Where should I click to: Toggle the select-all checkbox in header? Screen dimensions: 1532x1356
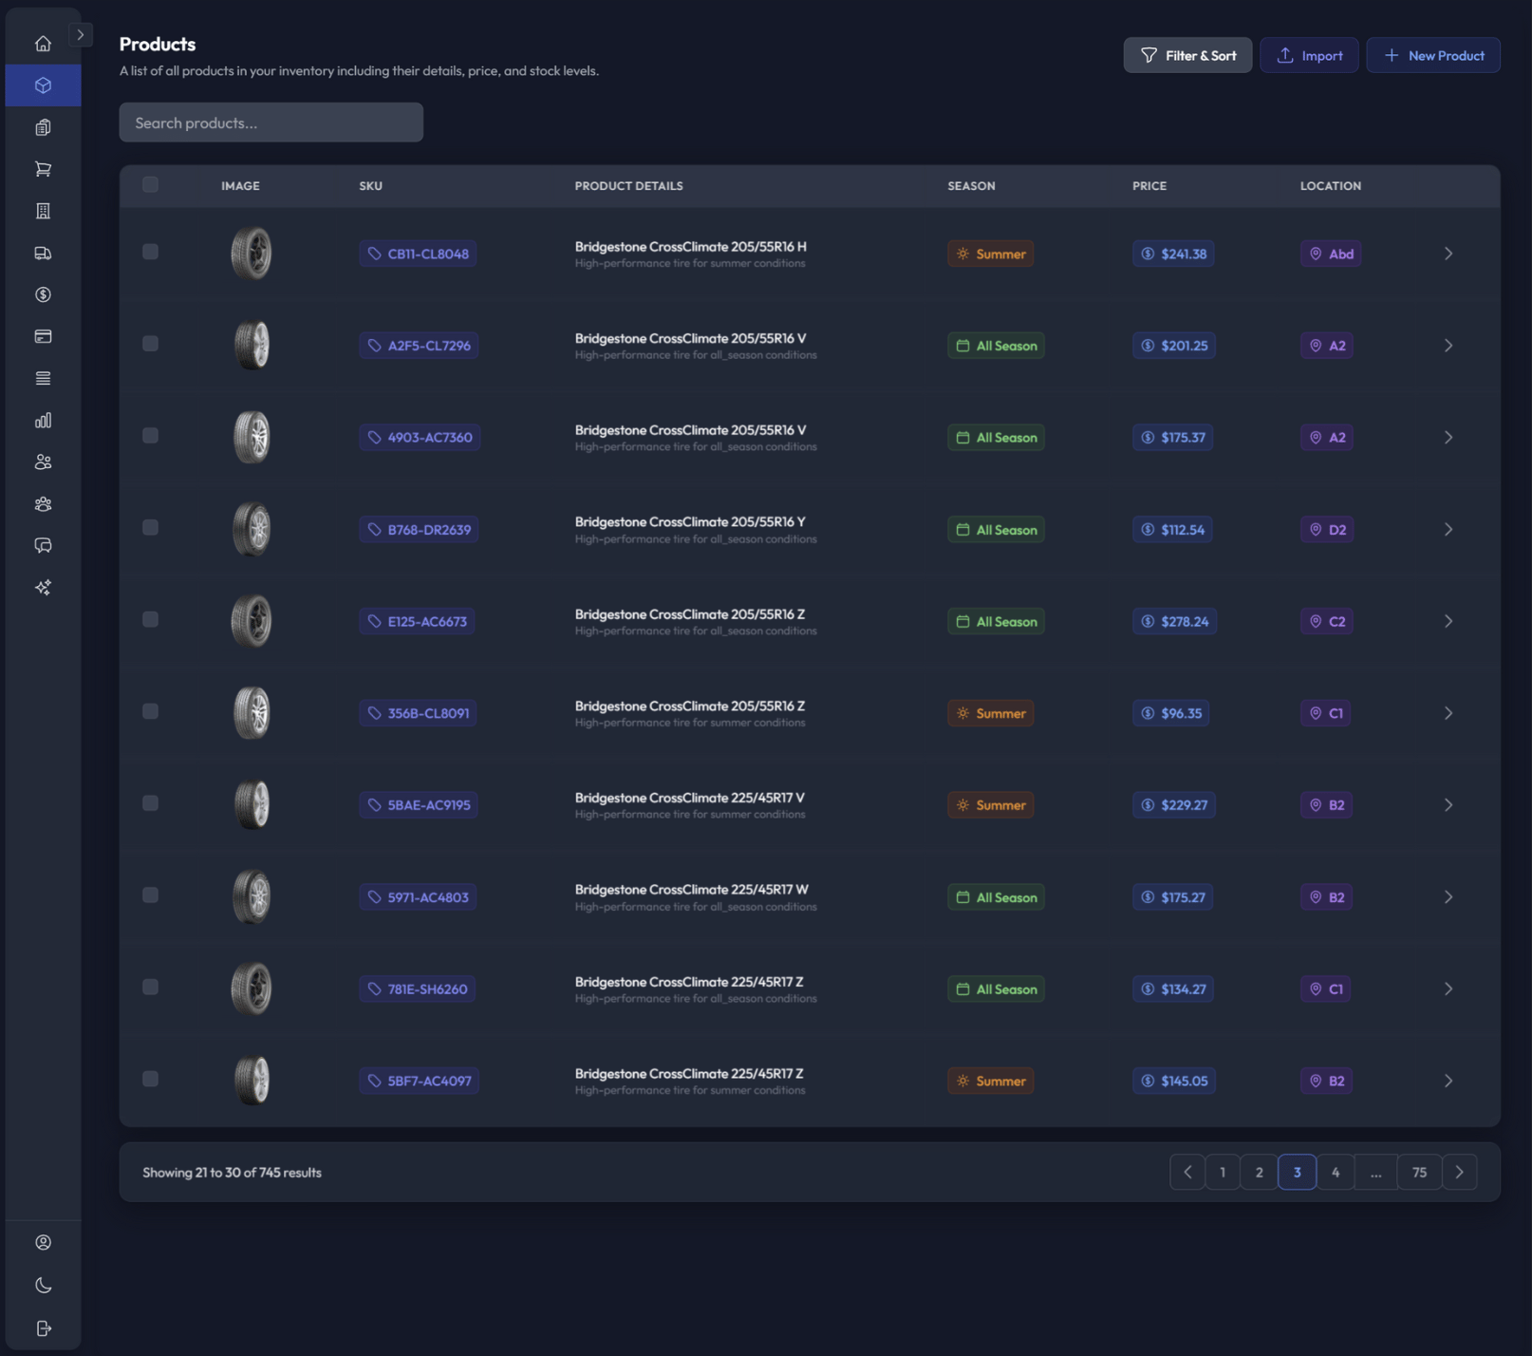click(x=150, y=184)
